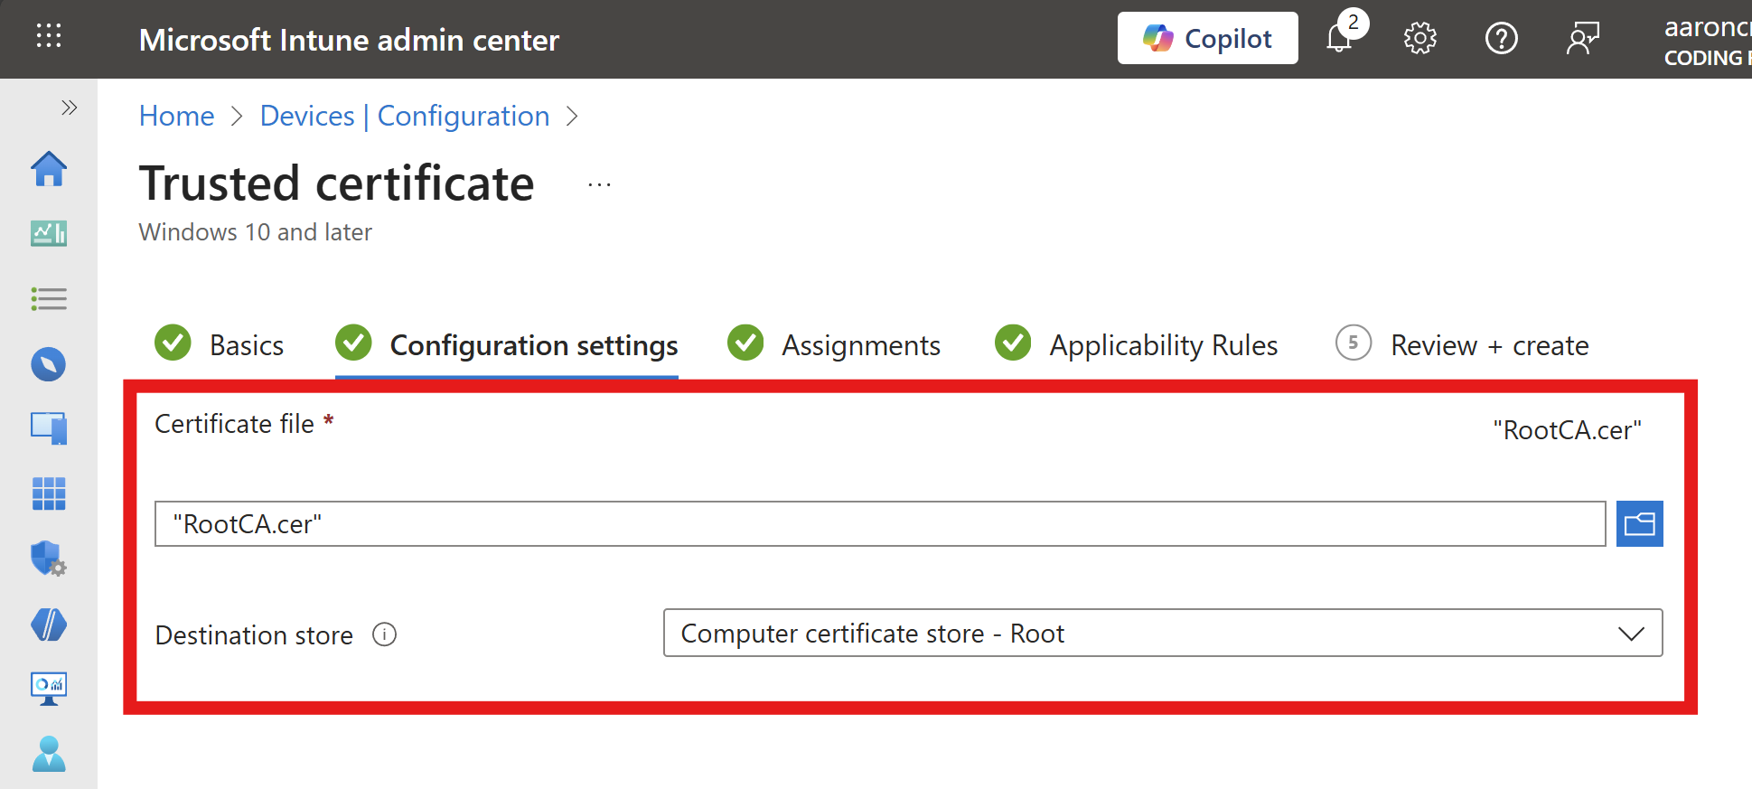Open more options ellipsis beside title

tap(599, 184)
